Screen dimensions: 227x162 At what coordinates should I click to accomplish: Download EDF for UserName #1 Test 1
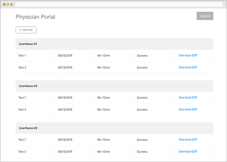188,56
